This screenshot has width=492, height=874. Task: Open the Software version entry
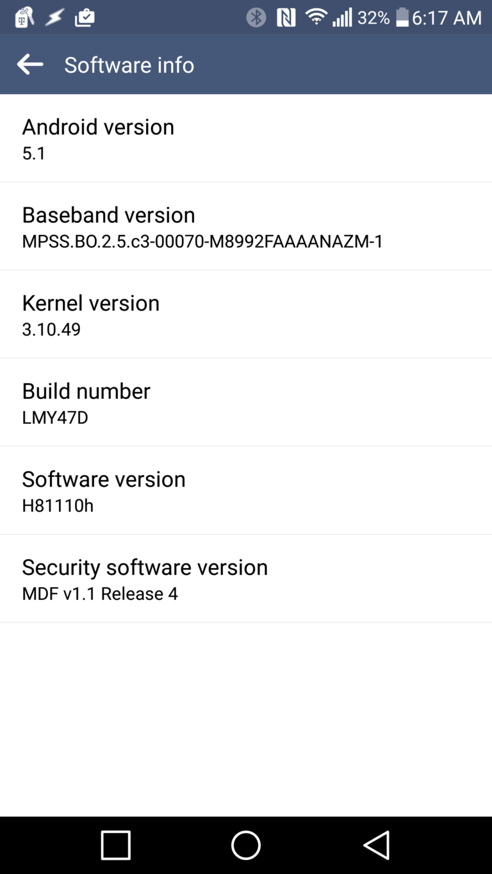[x=246, y=490]
